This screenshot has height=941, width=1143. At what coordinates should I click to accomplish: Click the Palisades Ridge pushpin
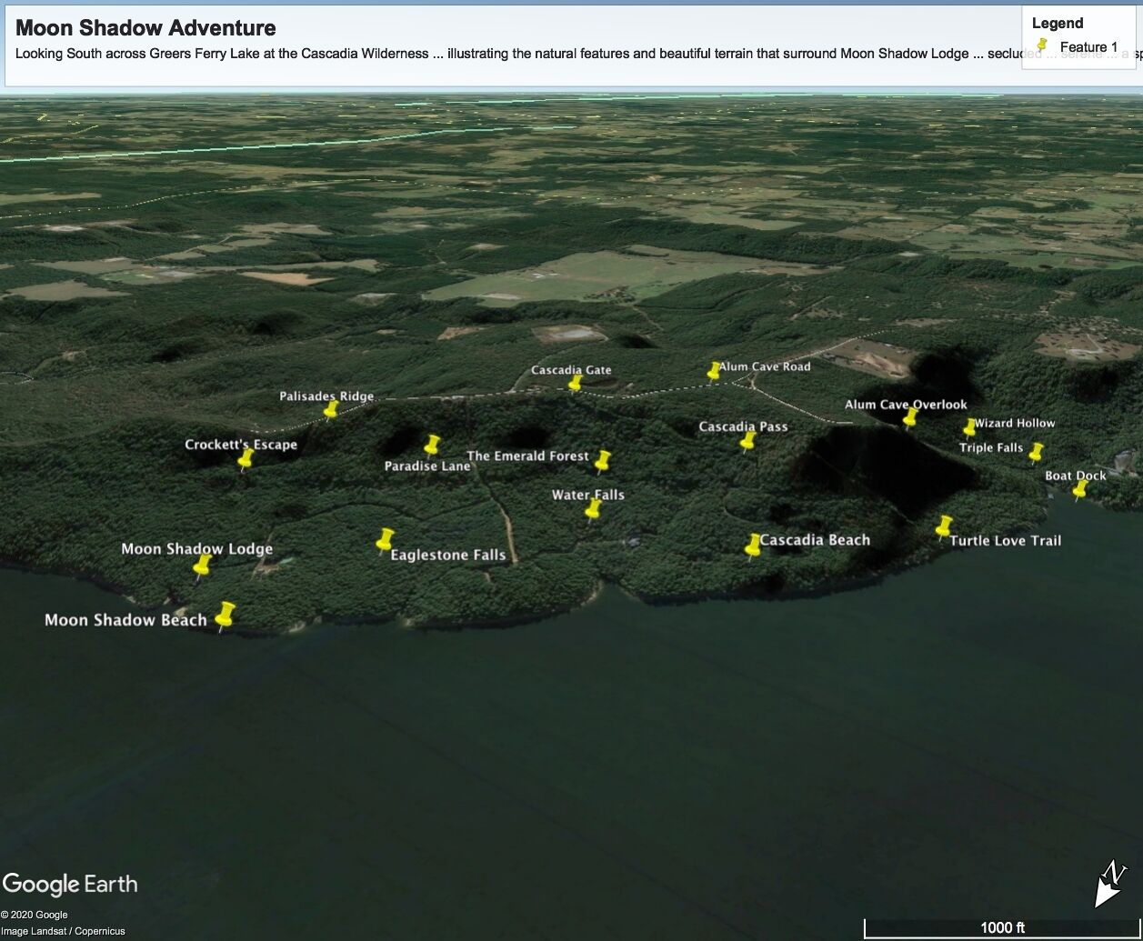pos(331,410)
